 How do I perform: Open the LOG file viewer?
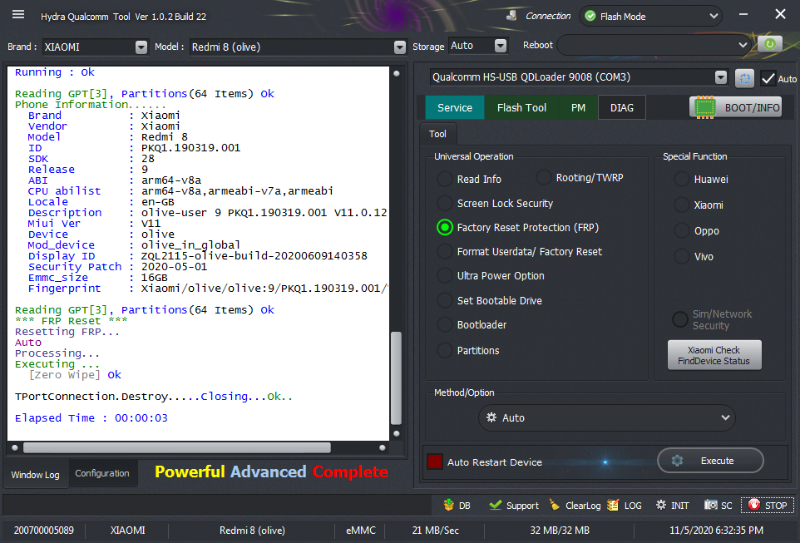(x=625, y=506)
